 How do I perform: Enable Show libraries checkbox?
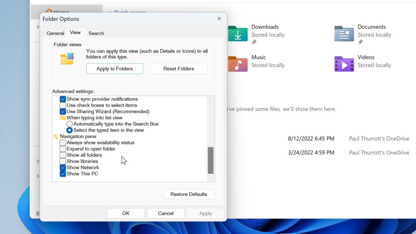click(x=63, y=161)
